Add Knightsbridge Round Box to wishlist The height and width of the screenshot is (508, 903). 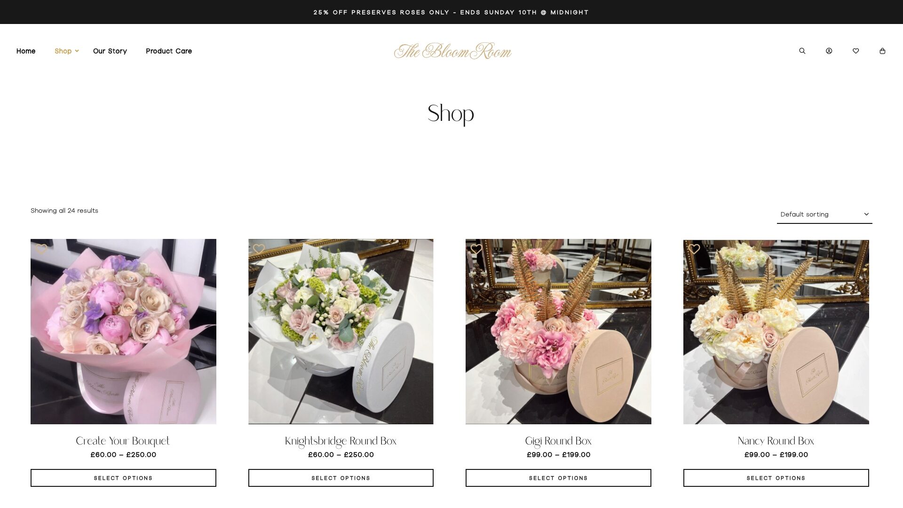click(x=259, y=249)
